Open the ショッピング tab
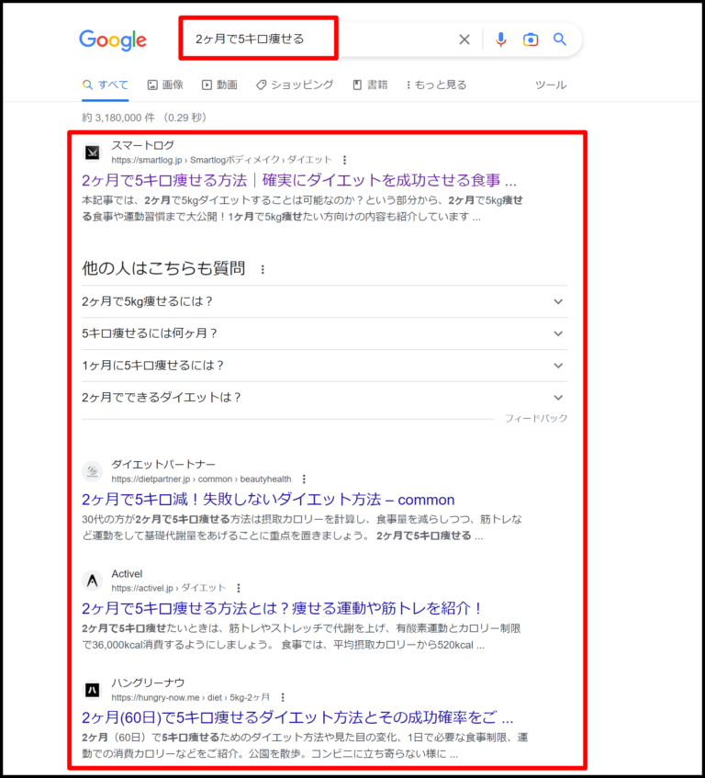The height and width of the screenshot is (778, 705). point(295,85)
